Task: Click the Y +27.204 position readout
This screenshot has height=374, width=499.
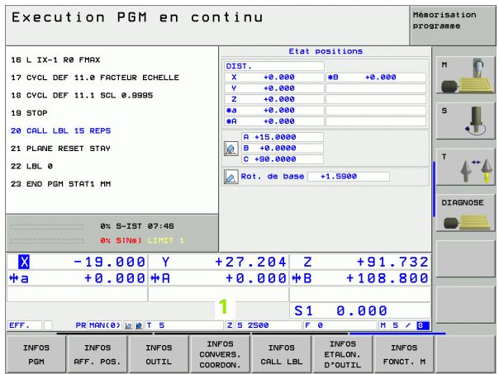Action: pos(218,262)
